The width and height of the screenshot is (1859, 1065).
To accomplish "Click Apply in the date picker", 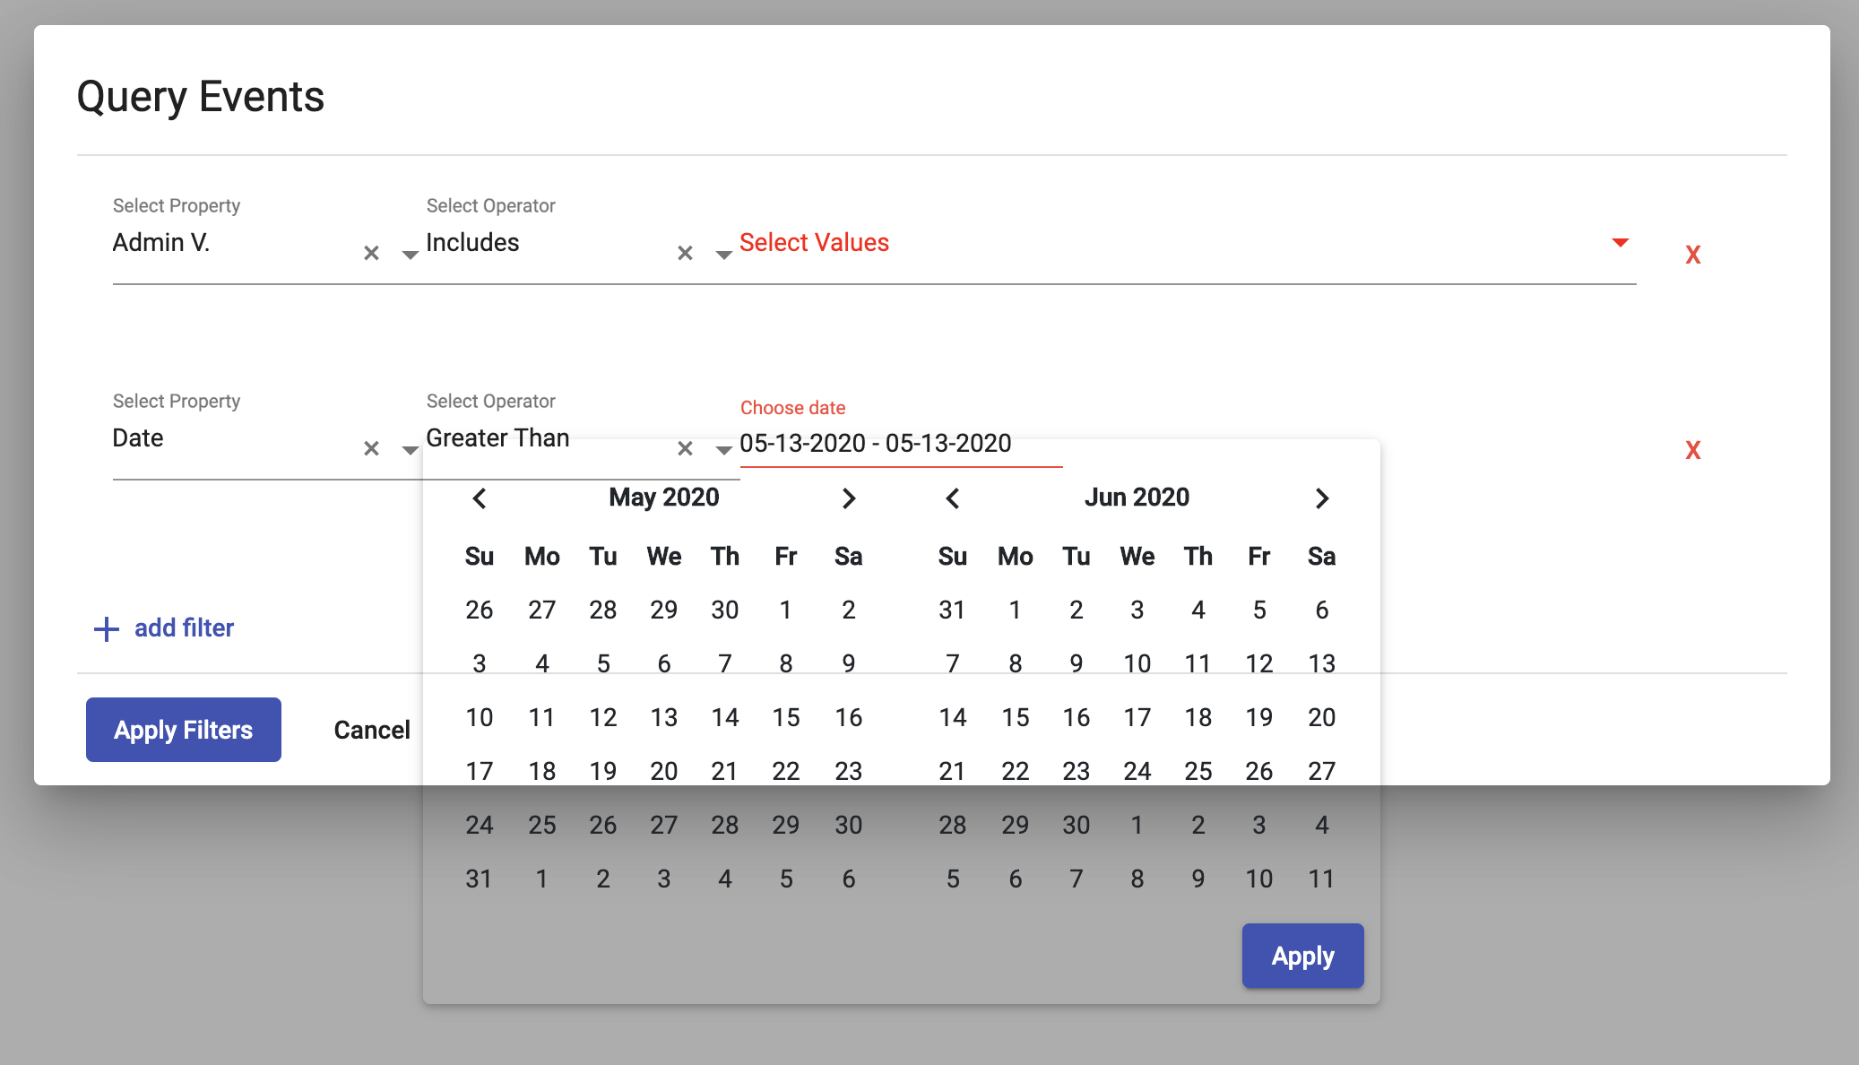I will point(1302,956).
